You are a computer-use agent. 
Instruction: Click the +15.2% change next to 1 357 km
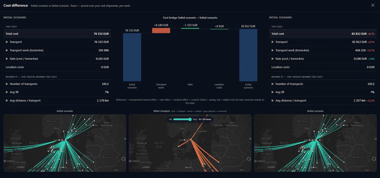point(370,101)
